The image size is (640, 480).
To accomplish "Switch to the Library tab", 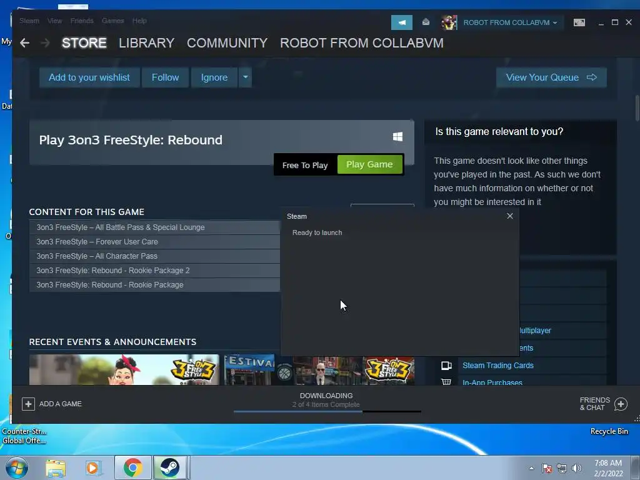I will click(x=146, y=43).
